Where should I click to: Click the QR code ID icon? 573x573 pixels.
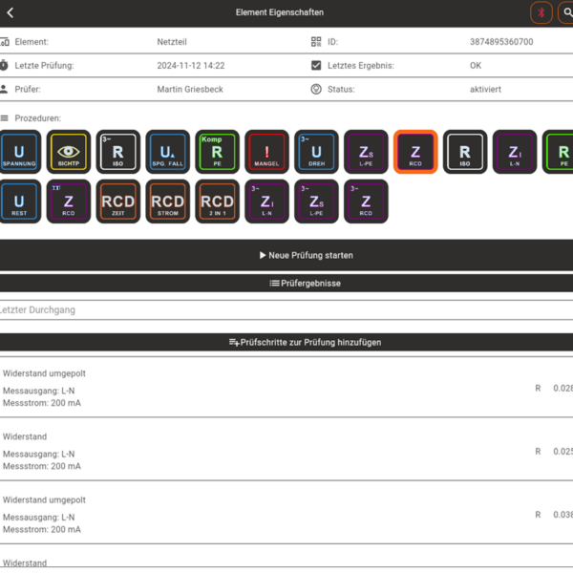(x=316, y=42)
